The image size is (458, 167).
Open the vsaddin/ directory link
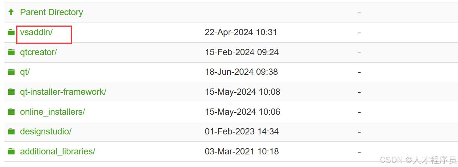point(36,32)
